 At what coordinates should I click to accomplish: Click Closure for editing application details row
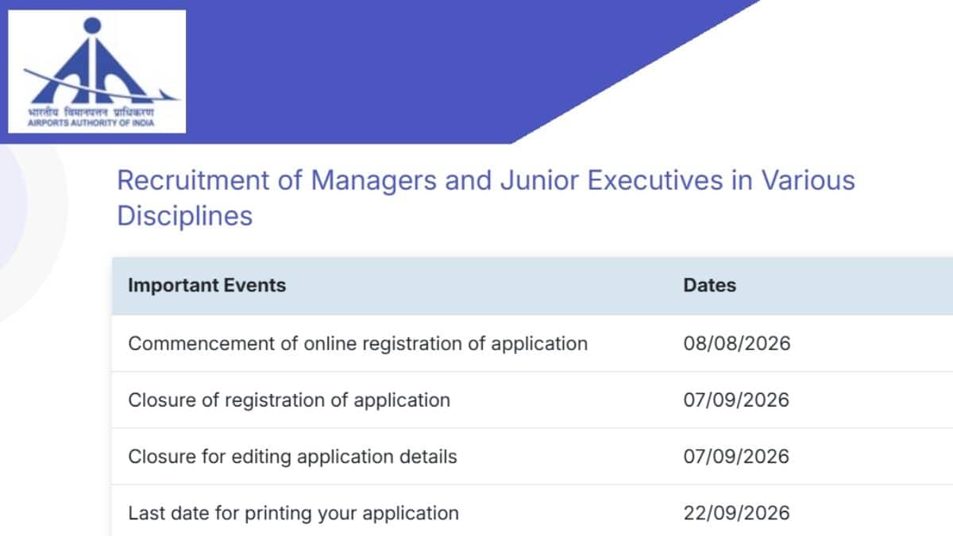532,457
